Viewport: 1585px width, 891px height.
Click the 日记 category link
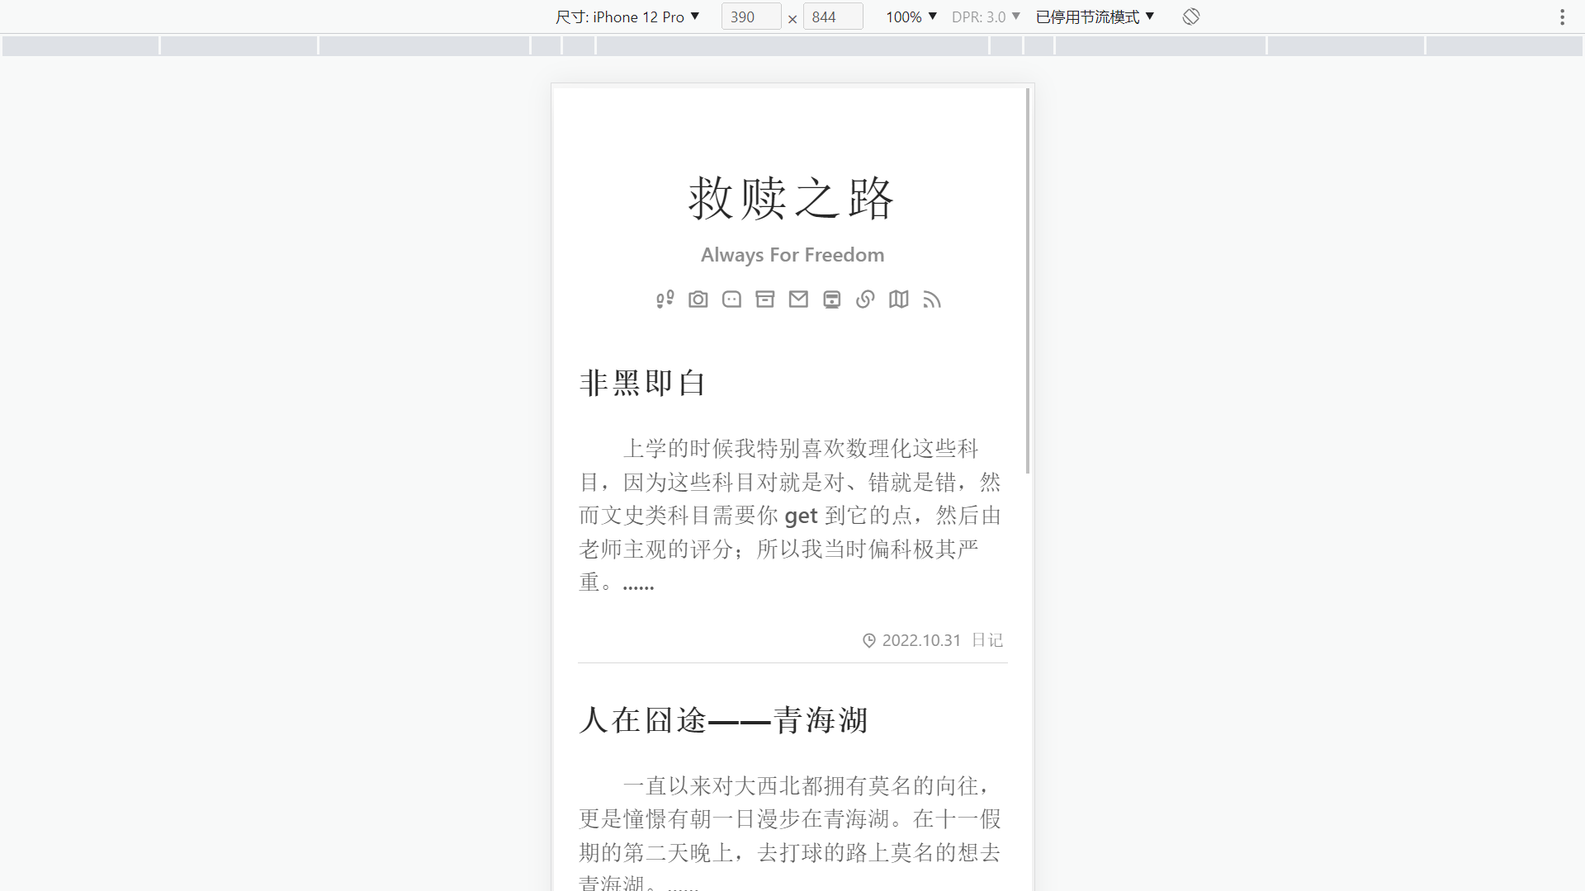(987, 640)
